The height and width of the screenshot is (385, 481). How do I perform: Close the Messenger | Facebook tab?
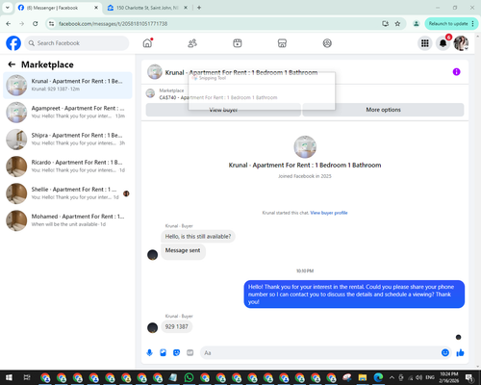pyautogui.click(x=96, y=8)
